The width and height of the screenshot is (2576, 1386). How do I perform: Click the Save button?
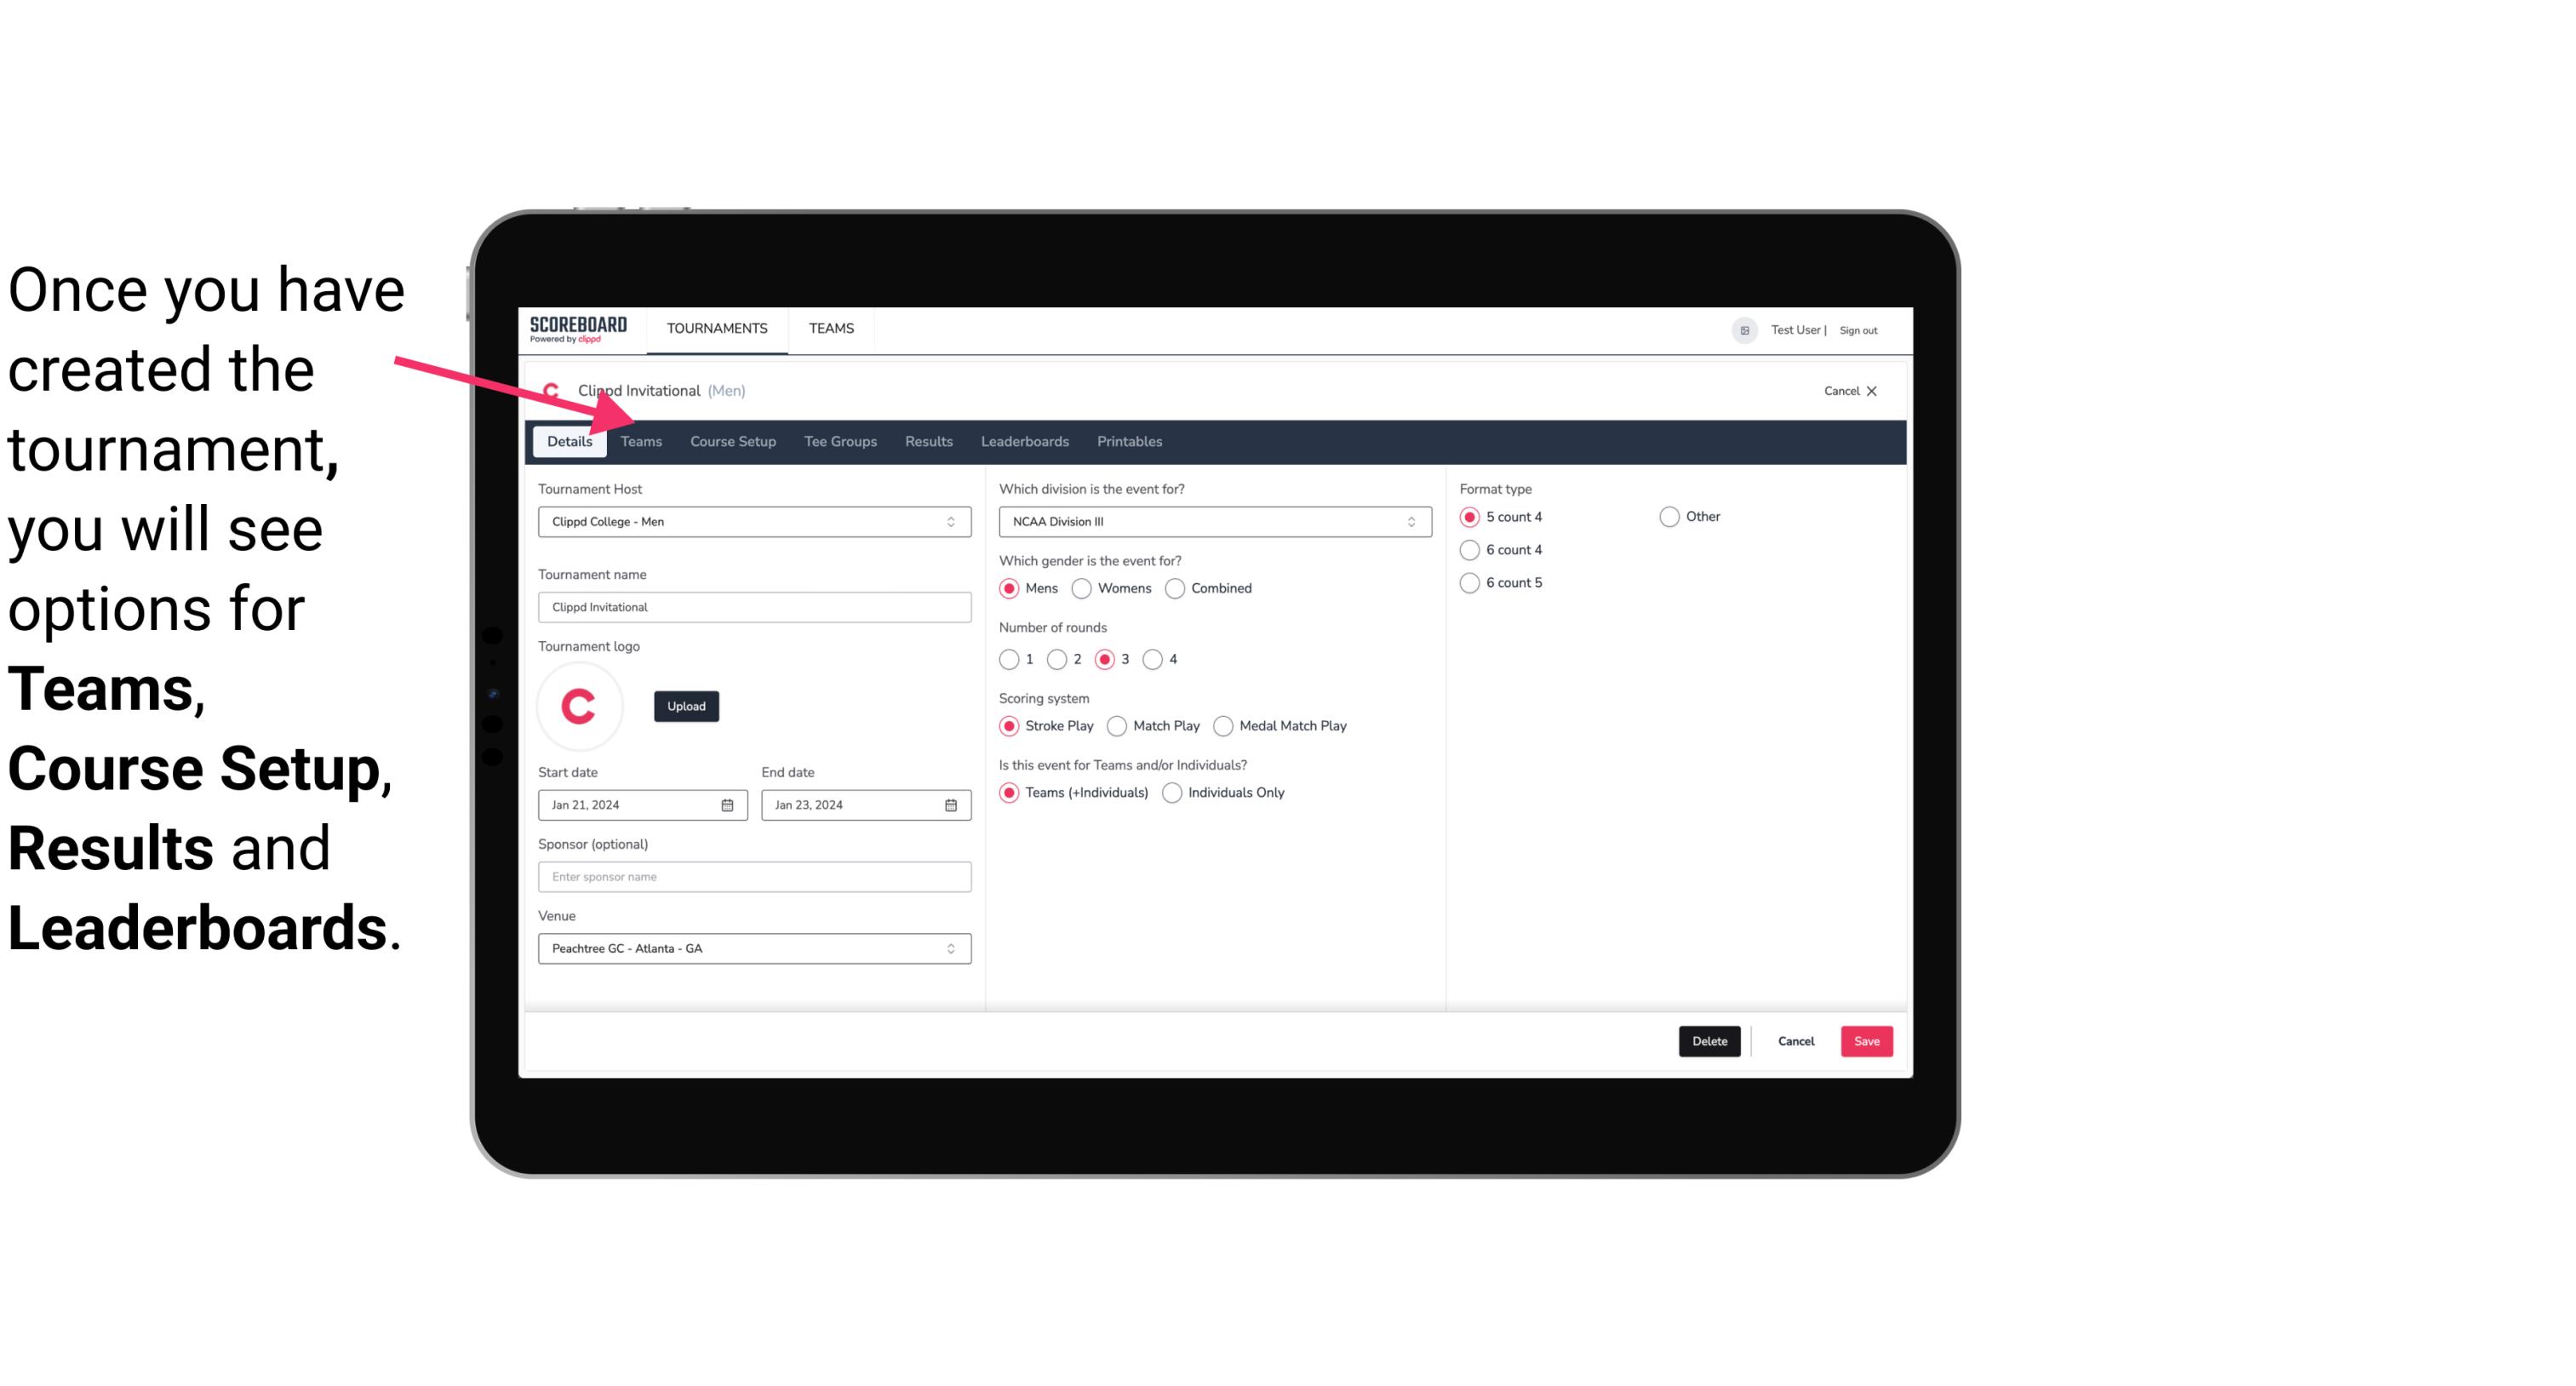1864,1041
